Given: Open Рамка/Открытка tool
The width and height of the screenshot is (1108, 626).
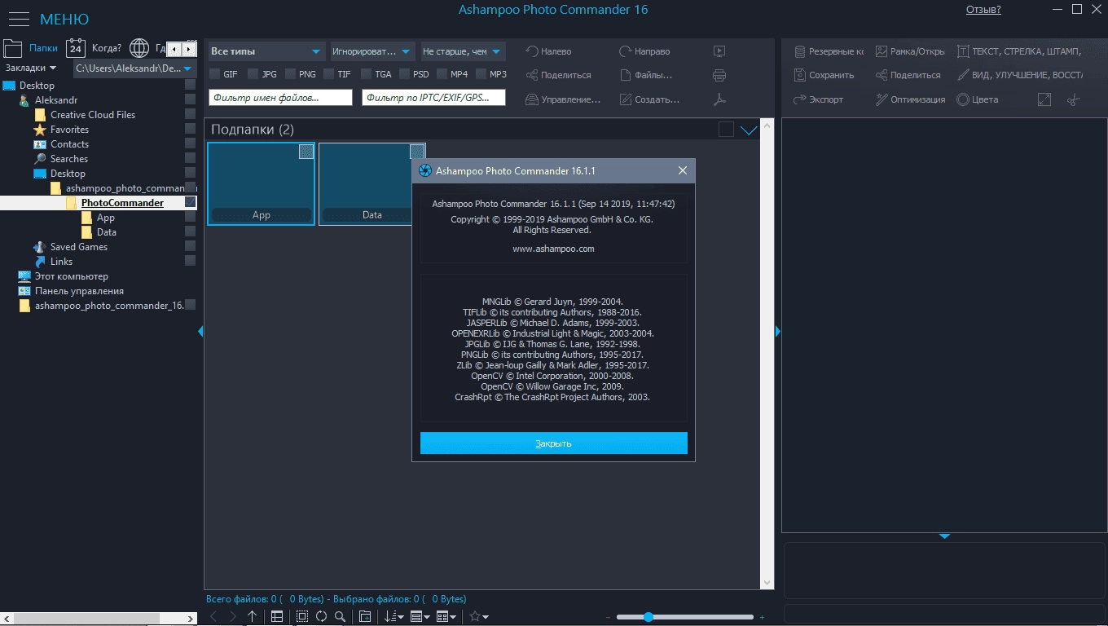Looking at the screenshot, I should click(910, 51).
